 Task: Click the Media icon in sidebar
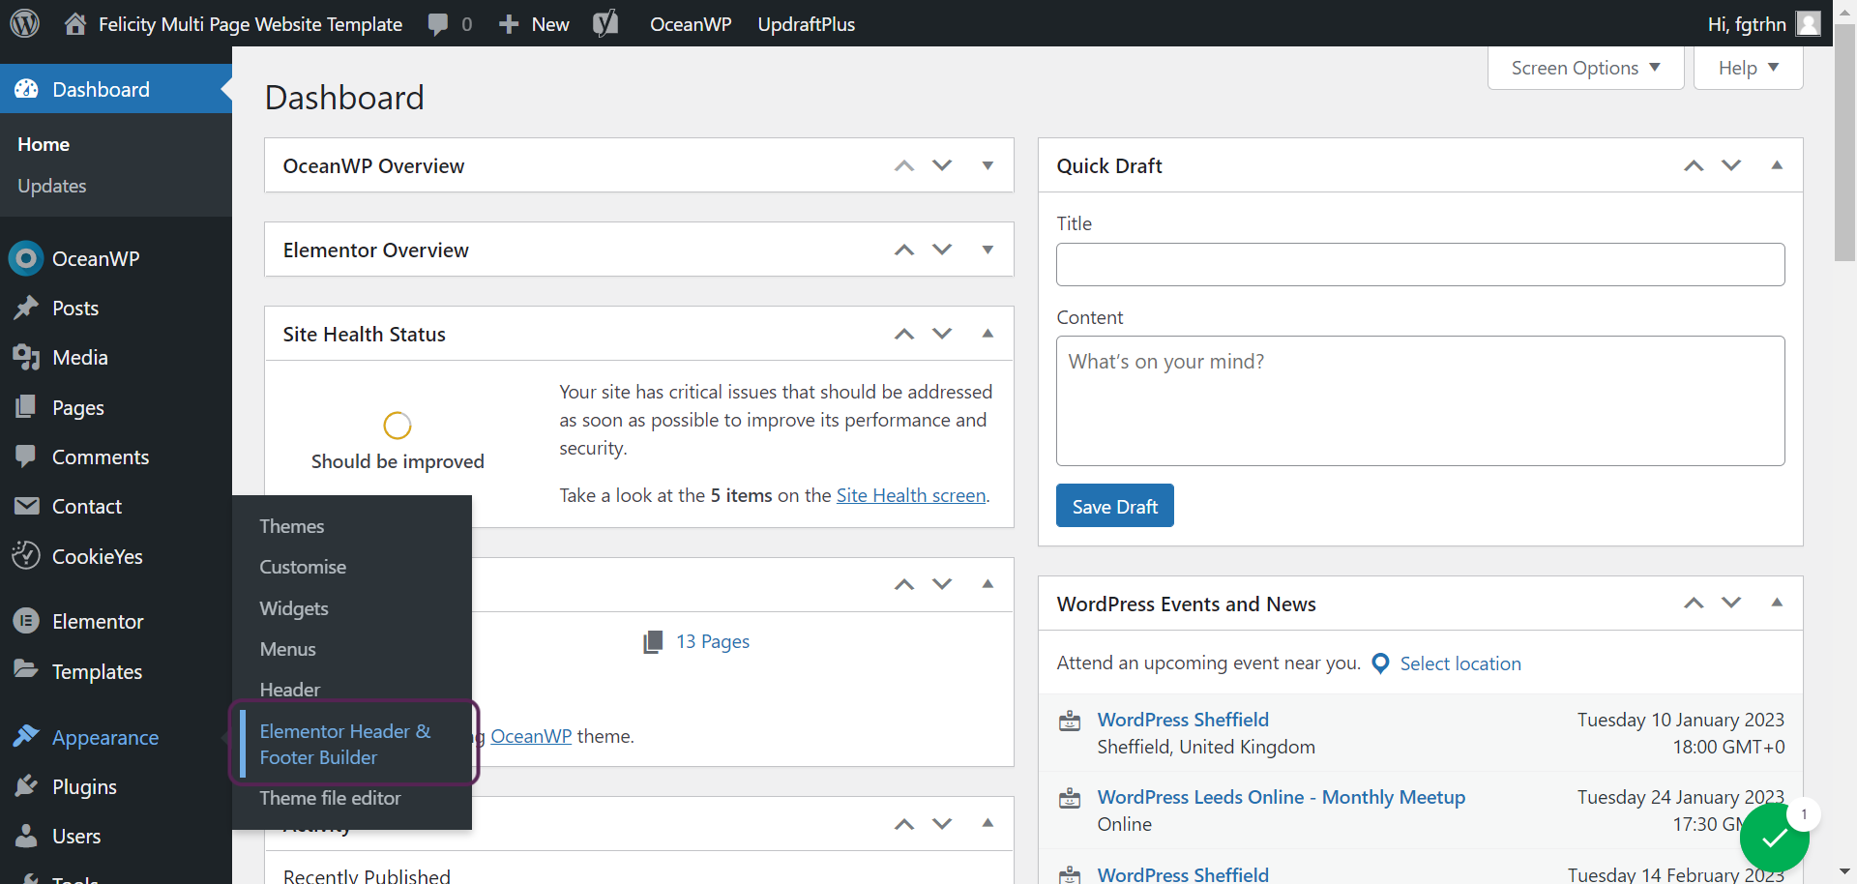click(x=26, y=358)
